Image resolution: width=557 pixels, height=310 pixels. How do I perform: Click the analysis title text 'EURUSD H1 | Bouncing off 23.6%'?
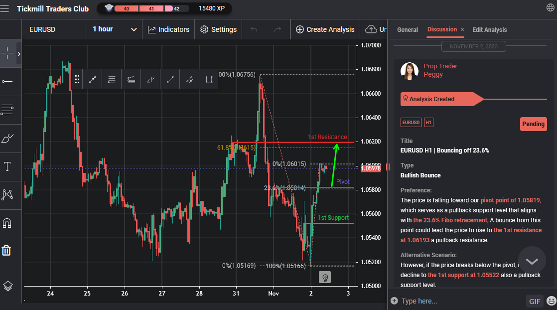pos(445,151)
